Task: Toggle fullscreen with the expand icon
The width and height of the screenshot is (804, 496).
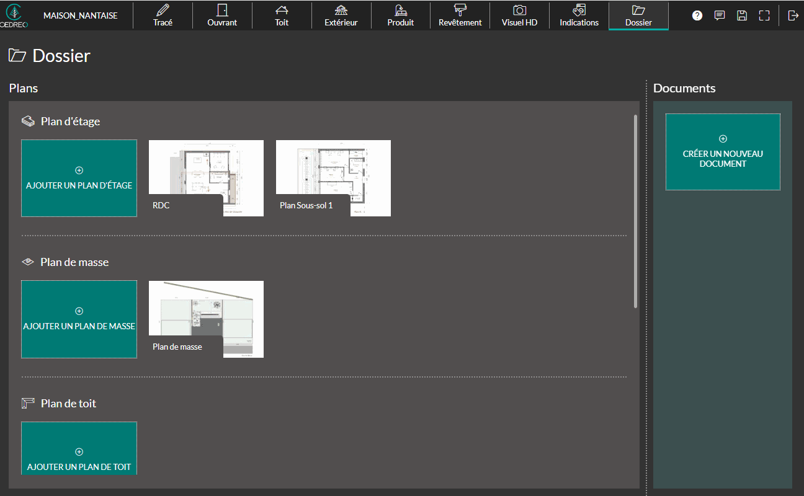Action: click(x=764, y=15)
